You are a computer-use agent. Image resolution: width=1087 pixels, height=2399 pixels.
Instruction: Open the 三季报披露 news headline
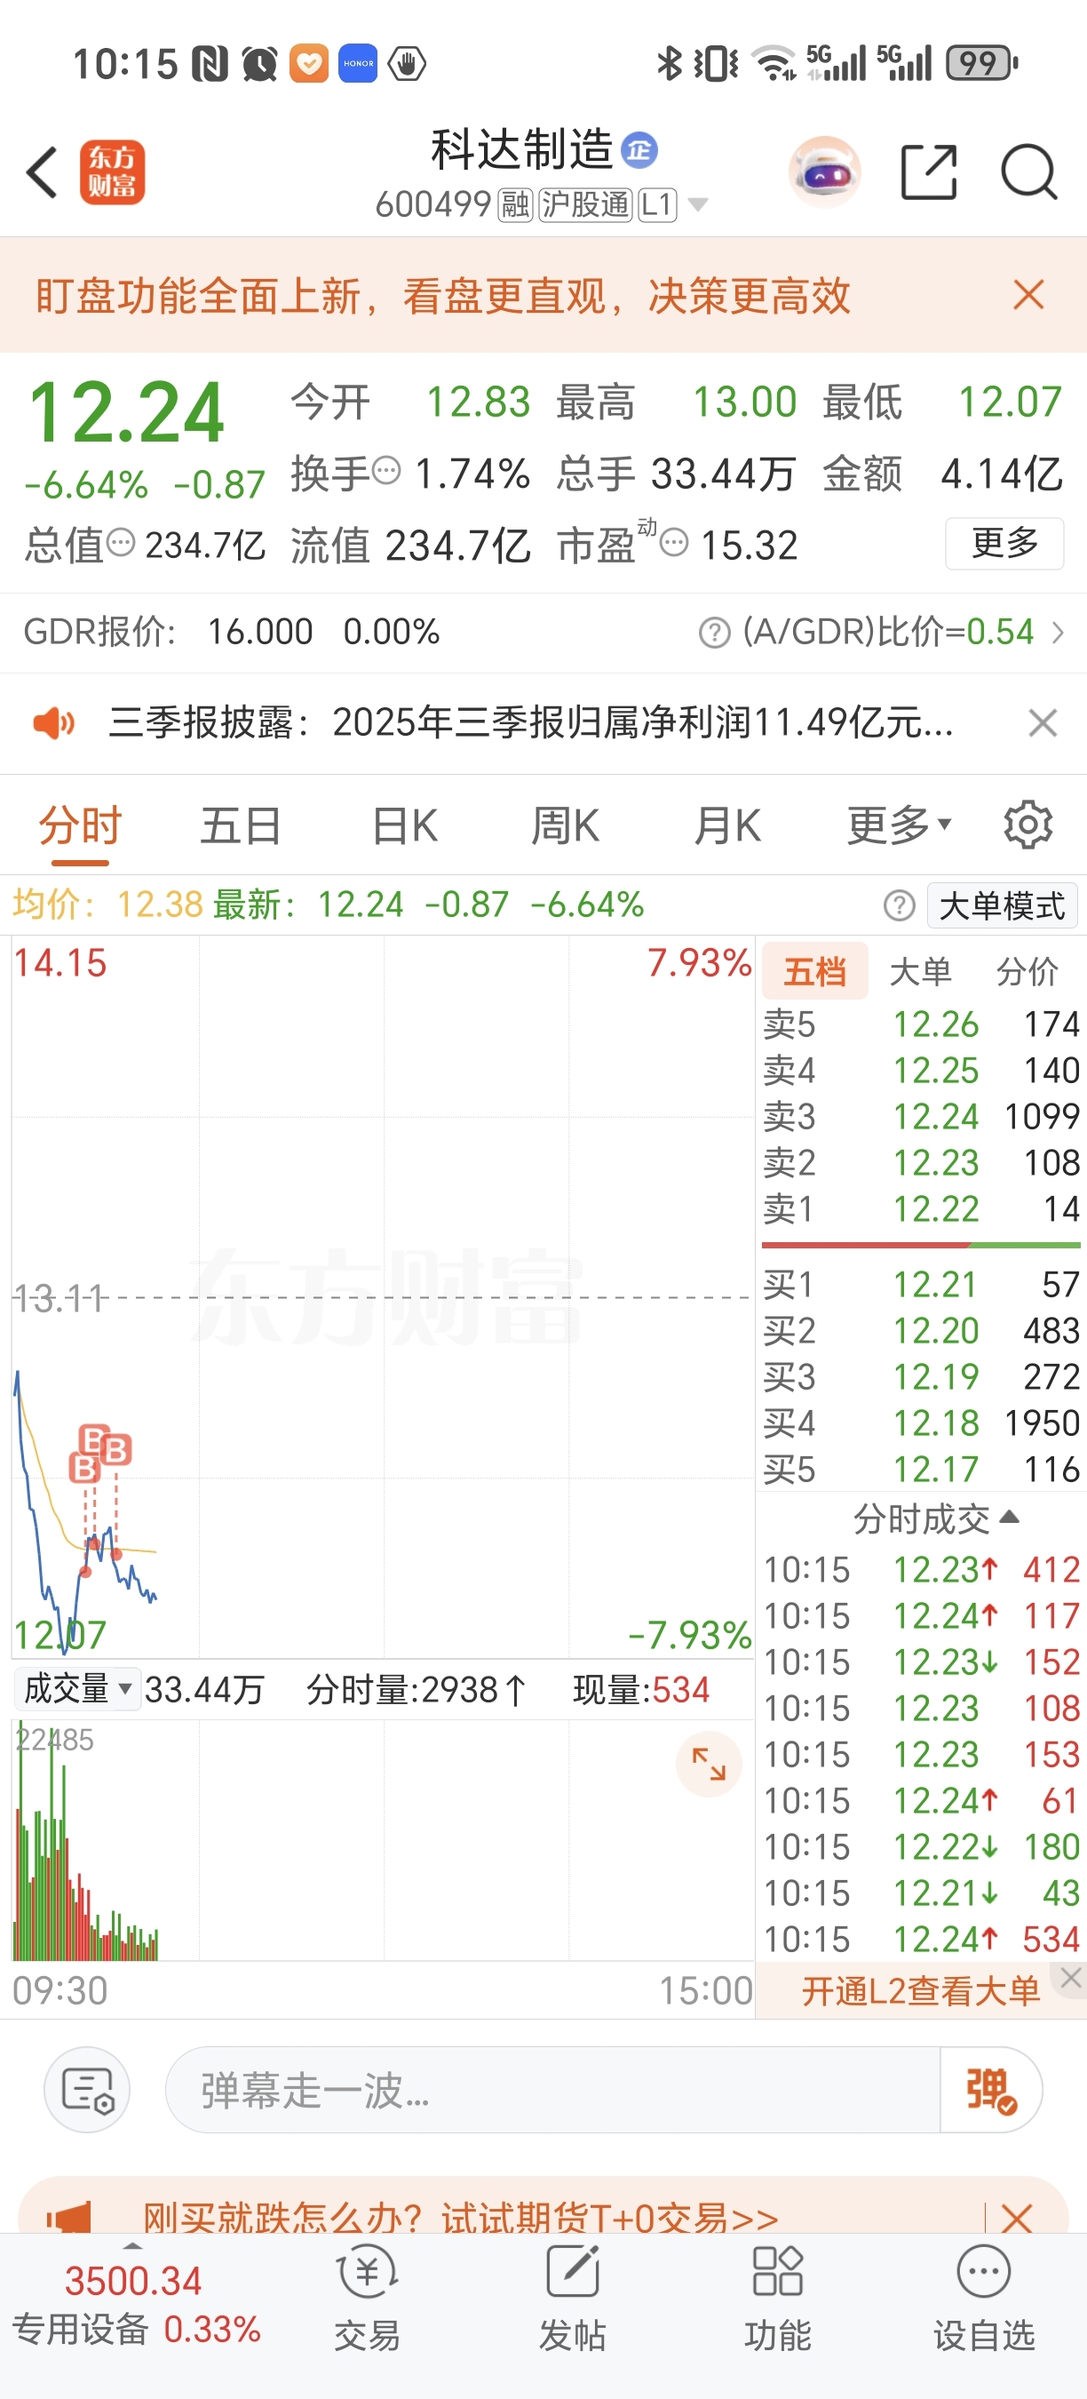coord(530,722)
